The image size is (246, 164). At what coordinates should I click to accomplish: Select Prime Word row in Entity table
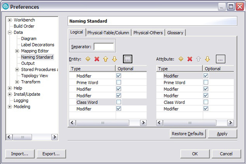point(108,82)
